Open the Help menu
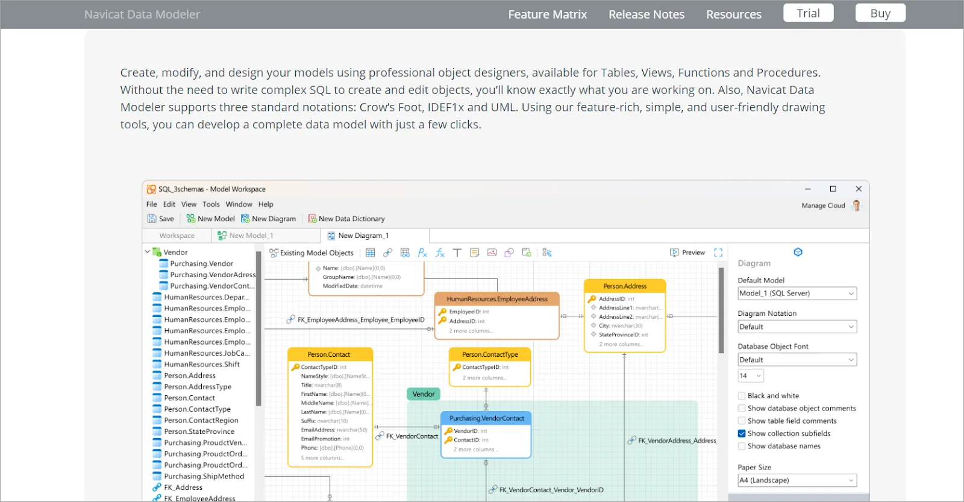This screenshot has width=964, height=502. tap(266, 204)
